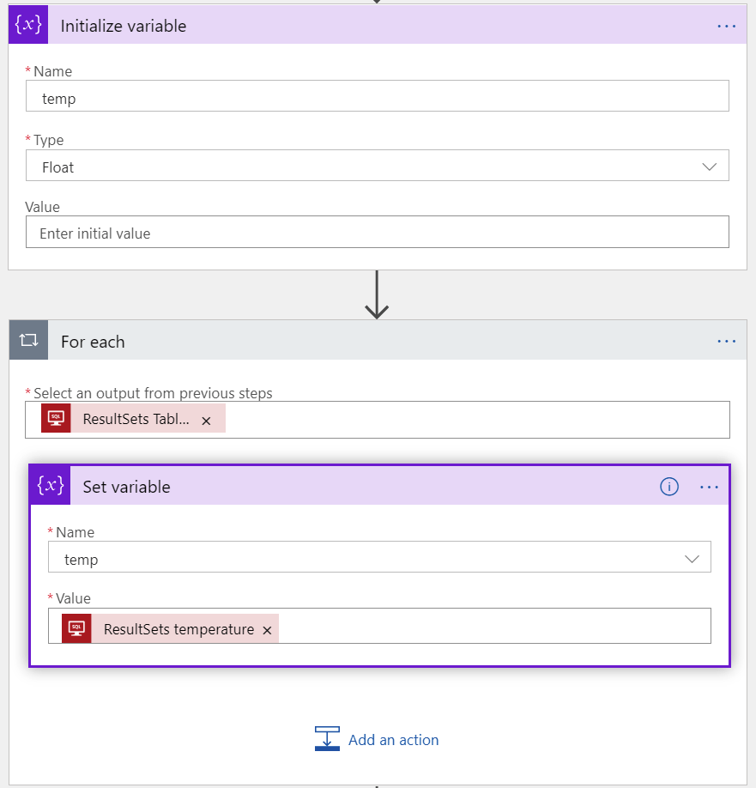Open the Set variable ellipsis menu
The image size is (756, 788).
(x=709, y=487)
